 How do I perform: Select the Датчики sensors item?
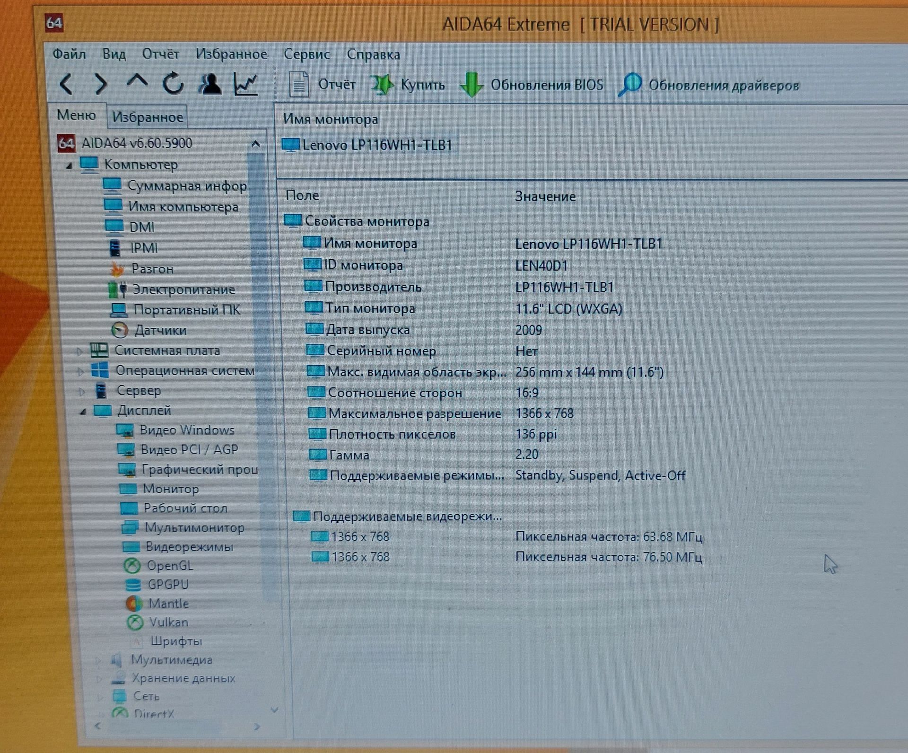point(148,330)
